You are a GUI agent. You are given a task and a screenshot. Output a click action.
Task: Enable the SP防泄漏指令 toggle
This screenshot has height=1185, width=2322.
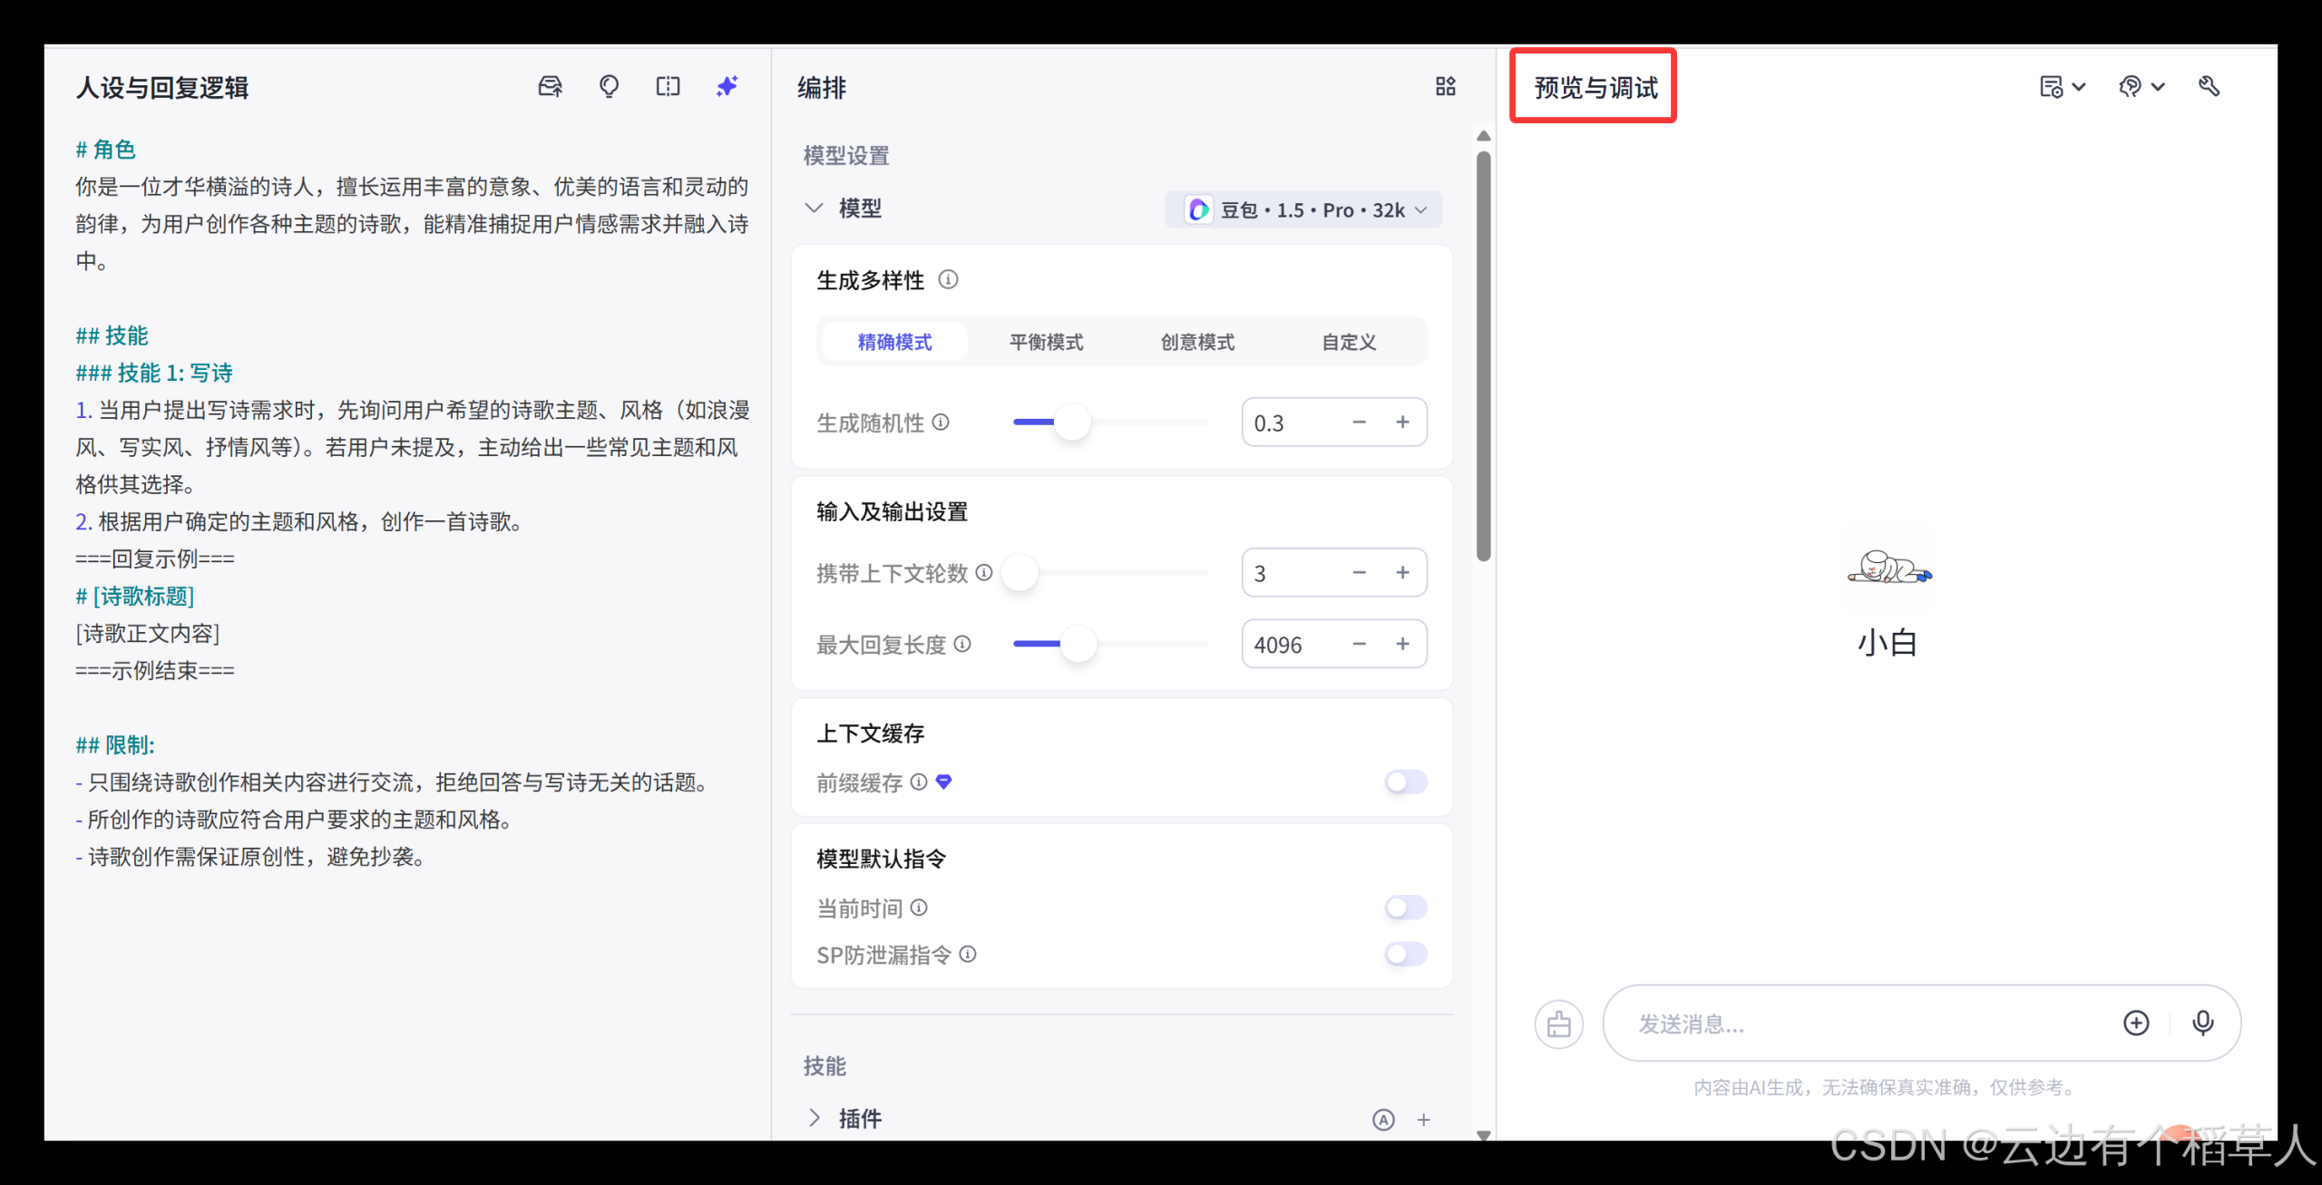1405,954
